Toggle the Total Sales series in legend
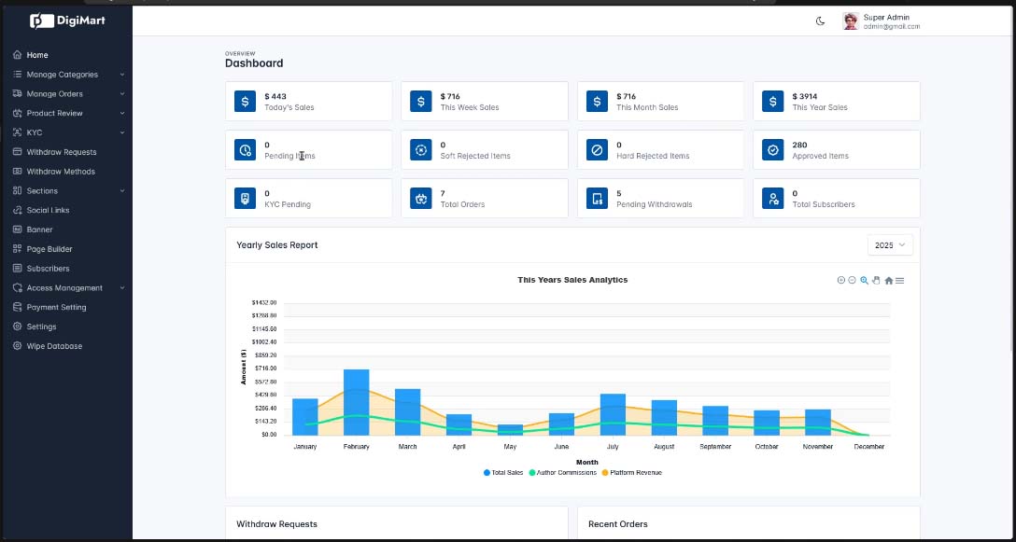This screenshot has height=542, width=1016. pos(503,473)
